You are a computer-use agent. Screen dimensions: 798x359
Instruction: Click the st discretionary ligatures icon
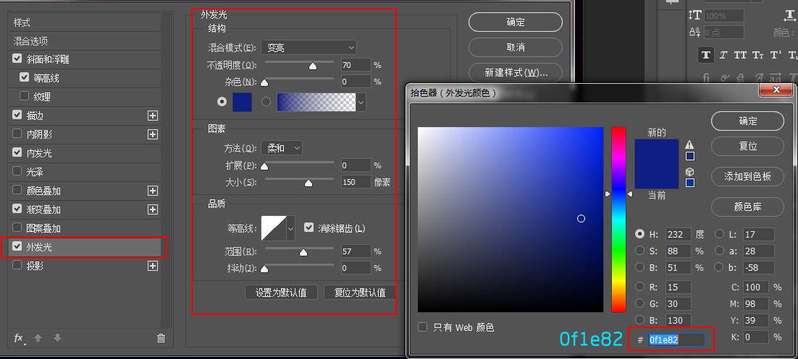(741, 78)
